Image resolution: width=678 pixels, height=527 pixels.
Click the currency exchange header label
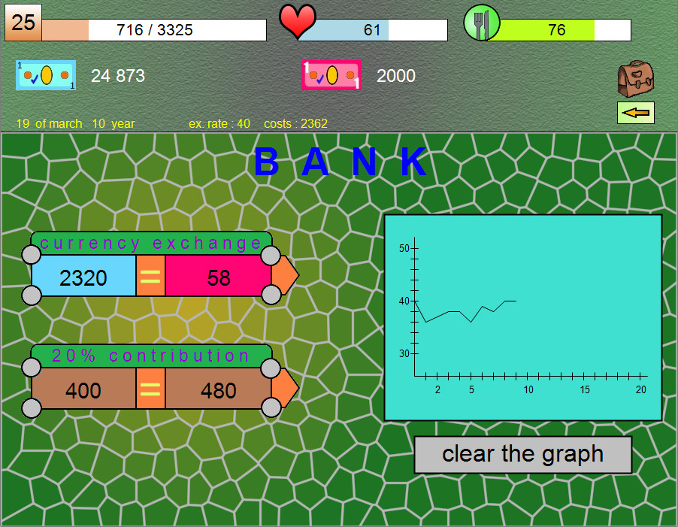[x=150, y=242]
